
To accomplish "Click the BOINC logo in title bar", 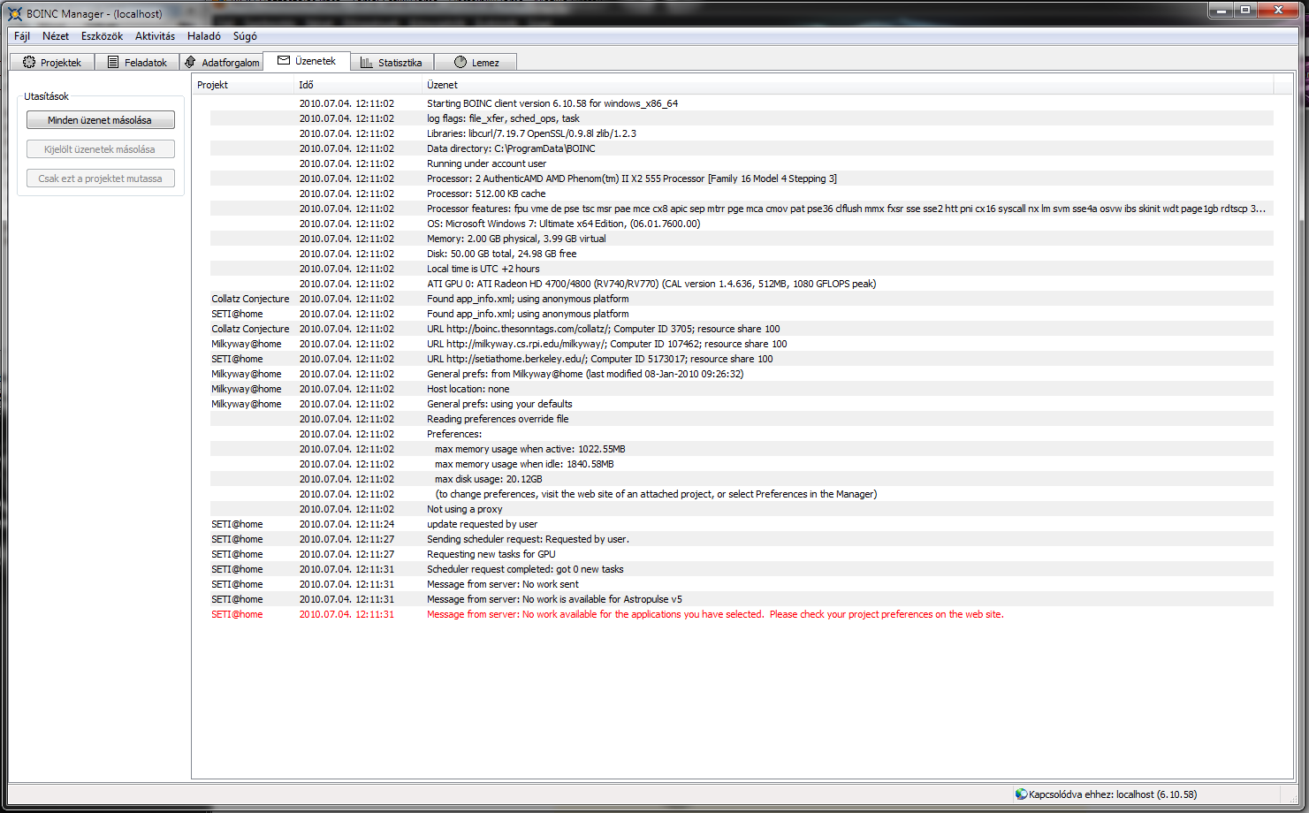I will tap(15, 13).
